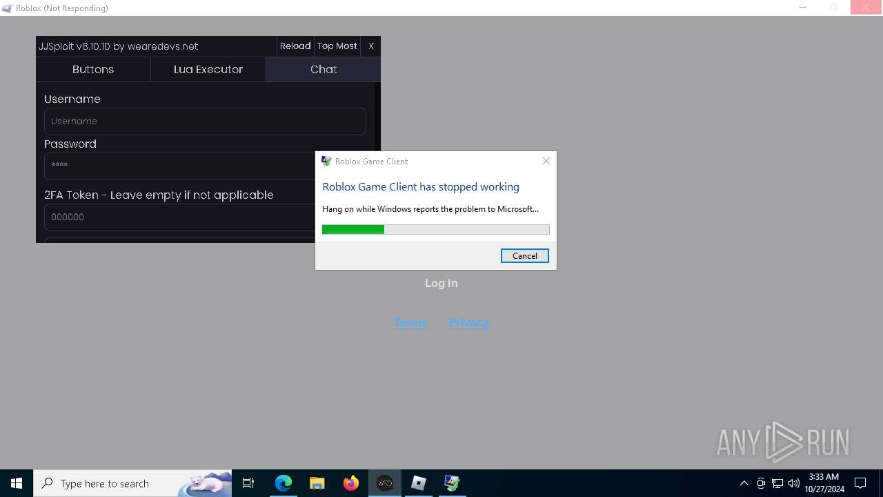Click the "Roblox Game Client has stopped working" heading
This screenshot has height=497, width=883.
[421, 187]
